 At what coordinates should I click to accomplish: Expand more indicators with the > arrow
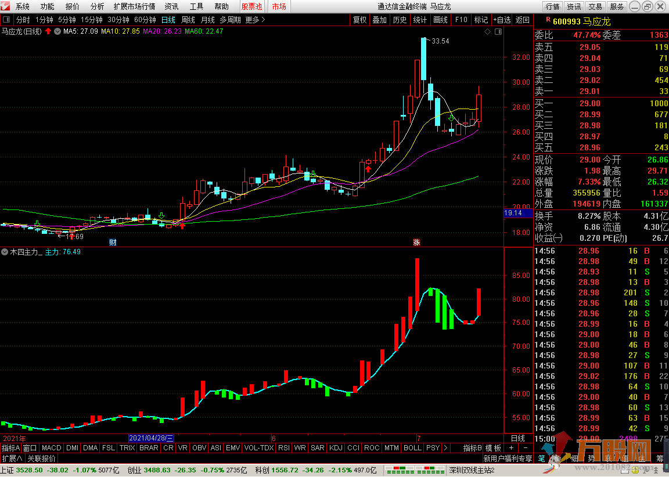click(x=446, y=447)
